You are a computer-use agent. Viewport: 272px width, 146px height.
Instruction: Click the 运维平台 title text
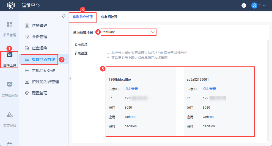pos(31,5)
